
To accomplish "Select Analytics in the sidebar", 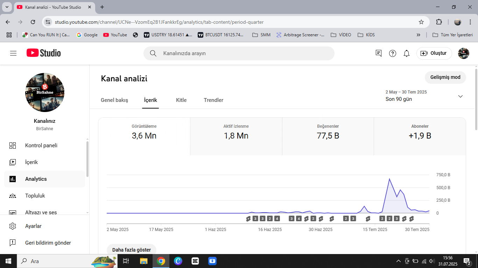I will click(45, 179).
